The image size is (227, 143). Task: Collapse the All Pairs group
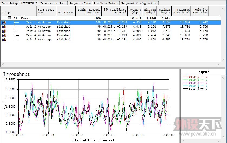[9, 18]
